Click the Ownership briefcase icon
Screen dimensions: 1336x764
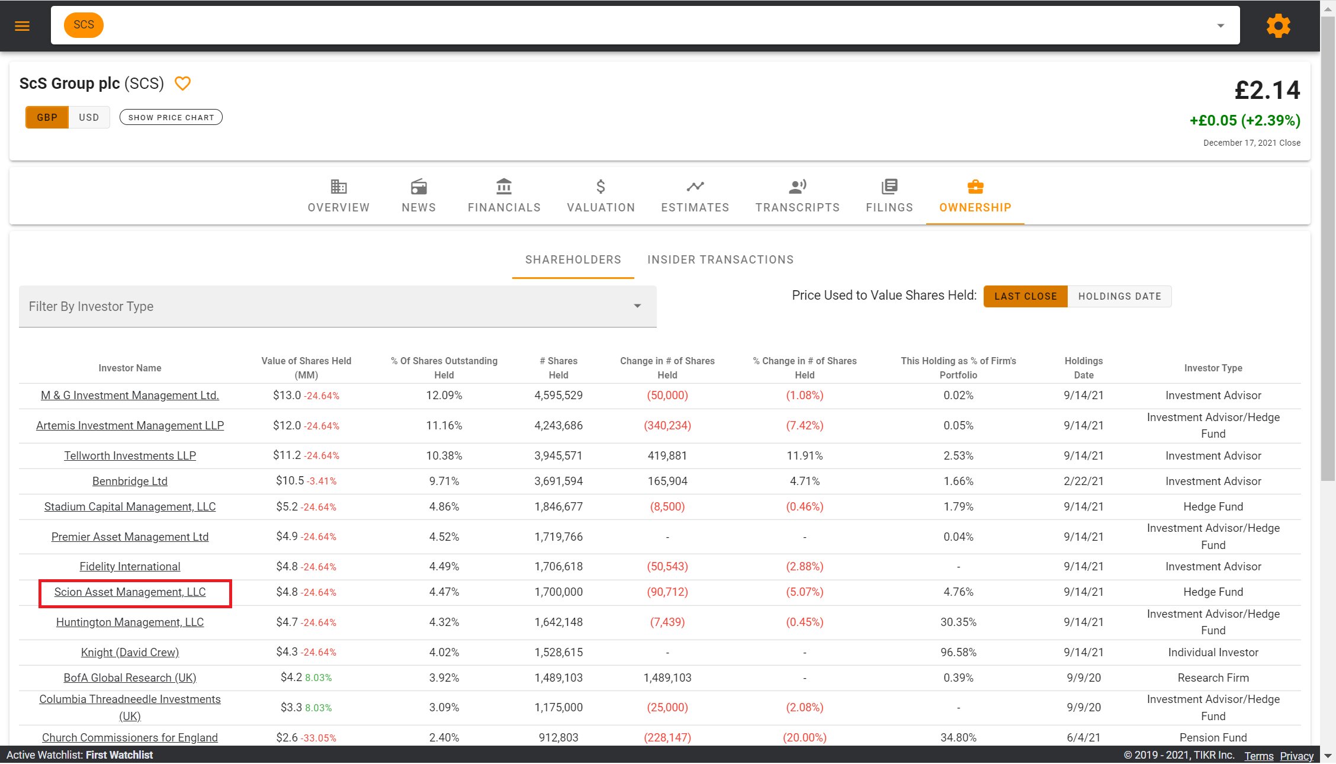(975, 187)
